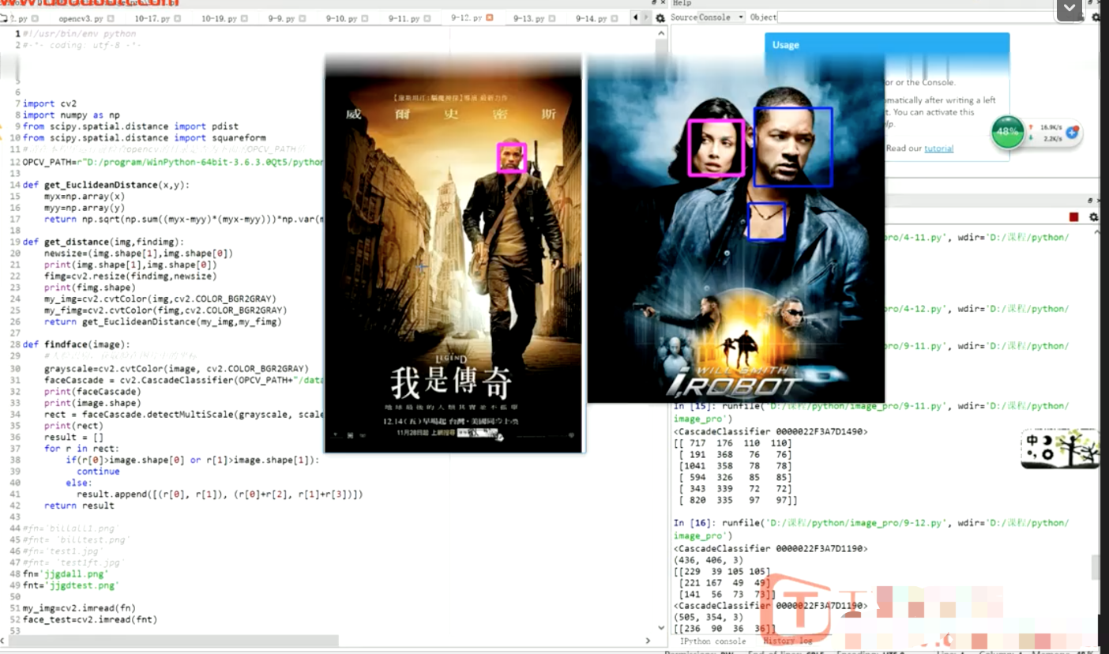Click the console vertical scrollbar thumb
This screenshot has height=654, width=1109.
1095,566
